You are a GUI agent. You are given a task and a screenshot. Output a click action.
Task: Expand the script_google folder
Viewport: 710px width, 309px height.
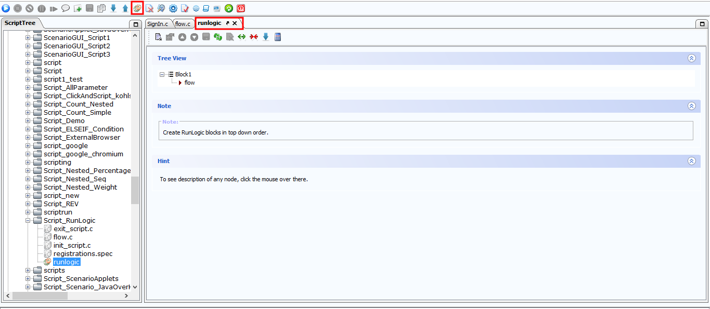point(28,146)
